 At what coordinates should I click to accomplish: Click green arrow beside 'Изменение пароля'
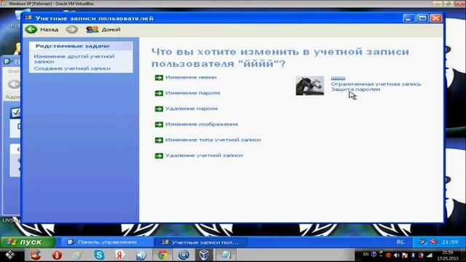pyautogui.click(x=159, y=93)
